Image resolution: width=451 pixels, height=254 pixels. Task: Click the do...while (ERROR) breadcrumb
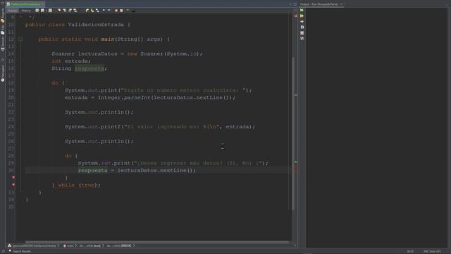point(119,246)
